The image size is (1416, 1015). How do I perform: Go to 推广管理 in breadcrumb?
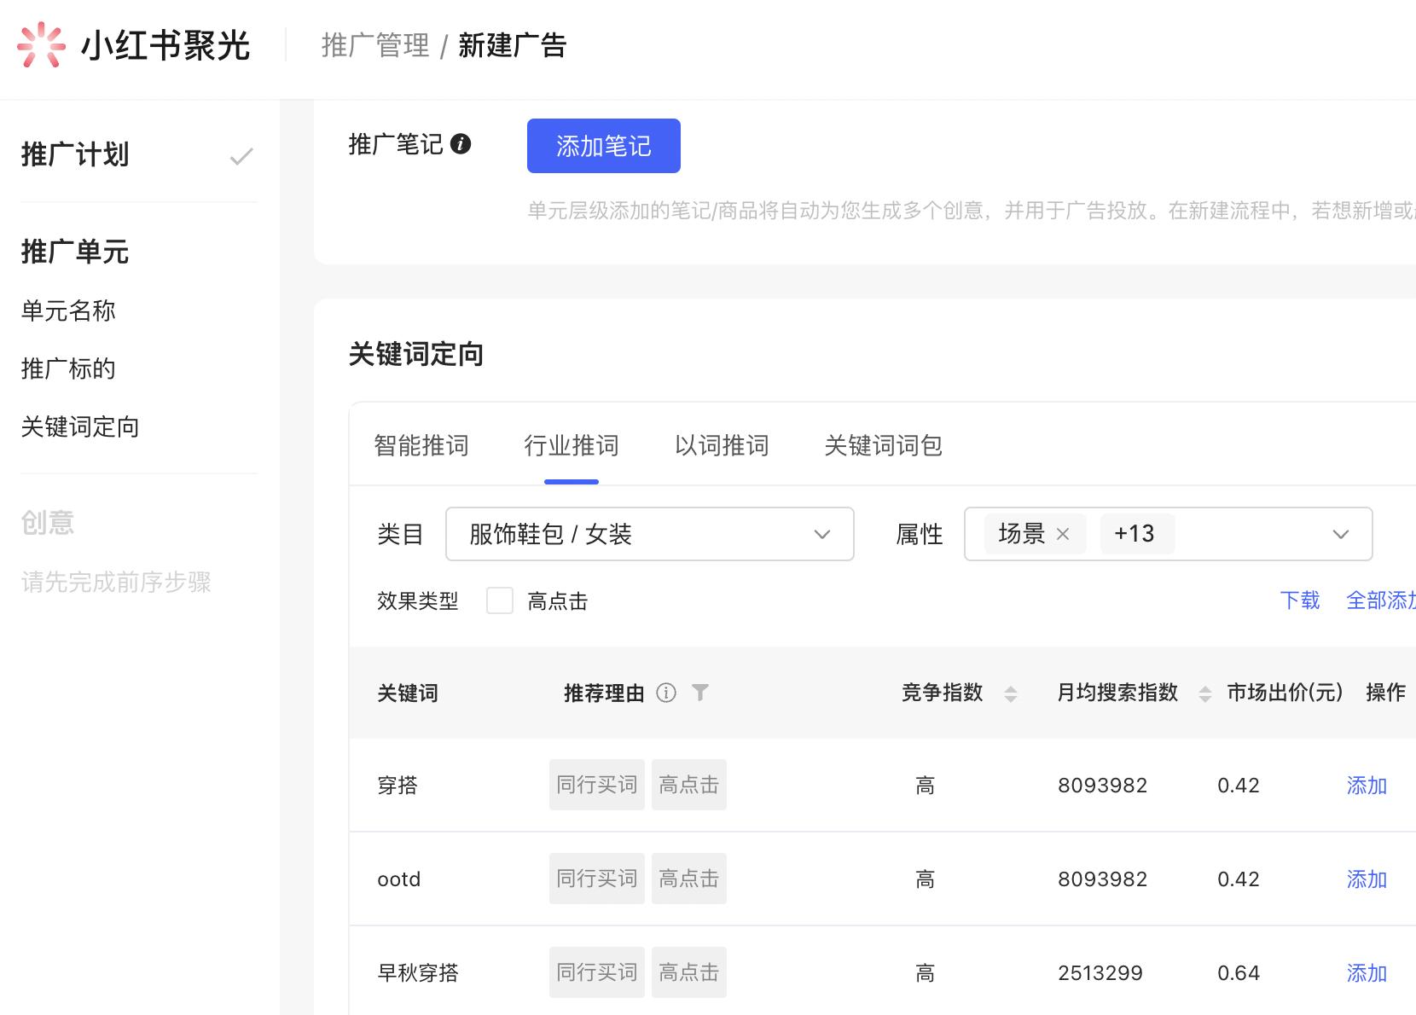375,45
